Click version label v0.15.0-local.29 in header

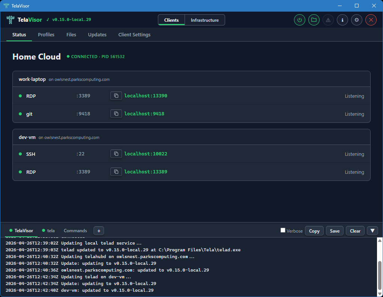[72, 19]
